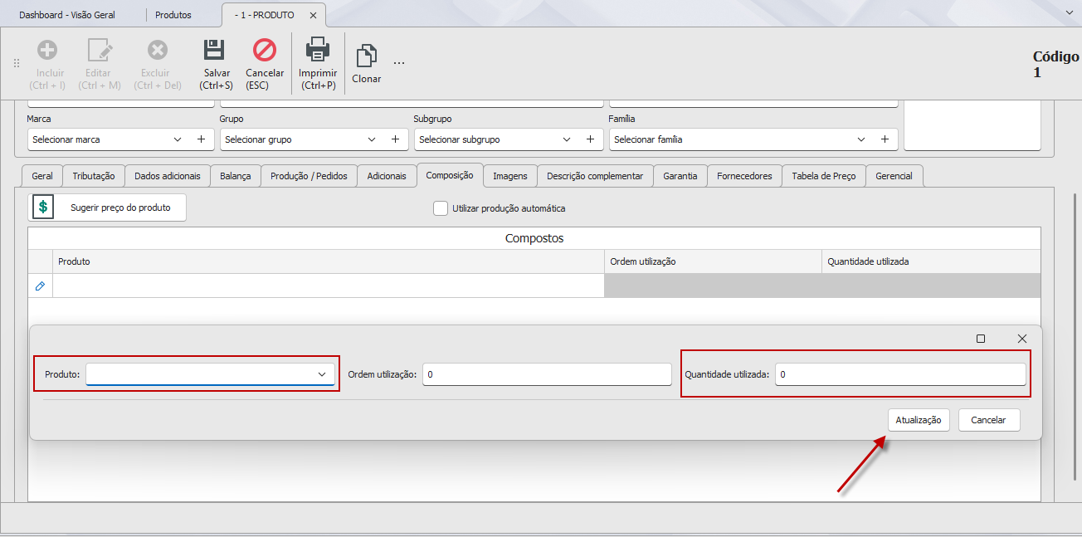This screenshot has width=1082, height=537.
Task: Open the Imagens tab
Action: (509, 176)
